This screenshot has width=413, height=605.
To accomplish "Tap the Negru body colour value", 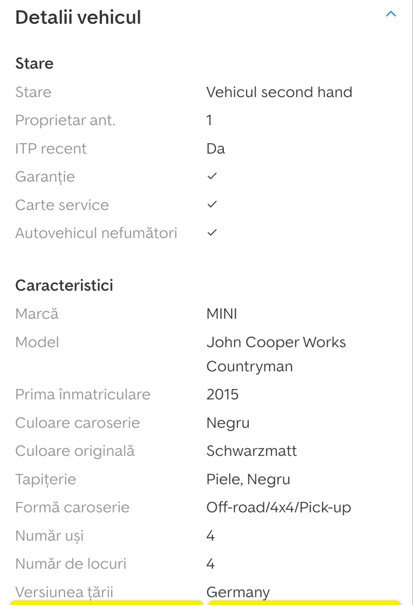I will tap(228, 423).
